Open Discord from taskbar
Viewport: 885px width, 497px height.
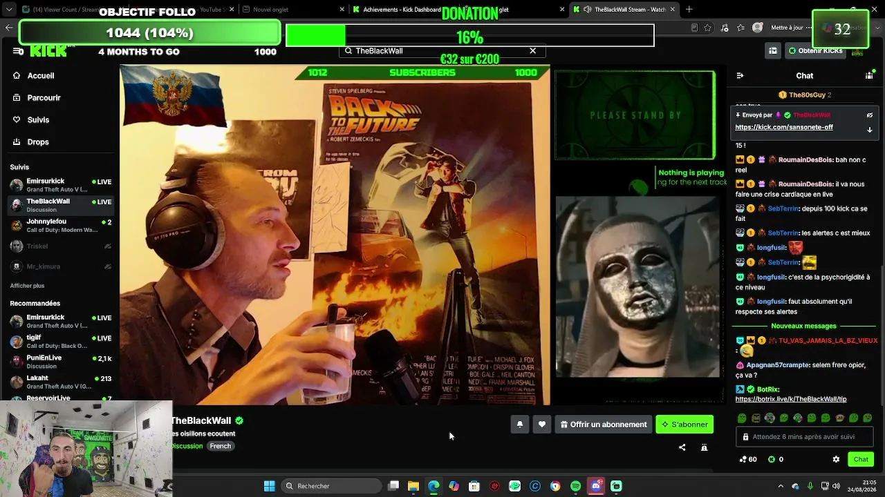pyautogui.click(x=596, y=486)
